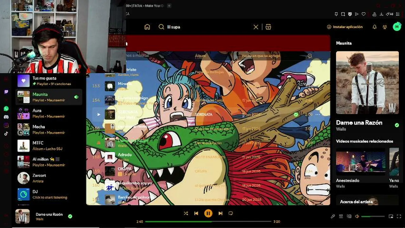Image resolution: width=405 pixels, height=228 pixels.
Task: Pause the current song
Action: click(208, 213)
